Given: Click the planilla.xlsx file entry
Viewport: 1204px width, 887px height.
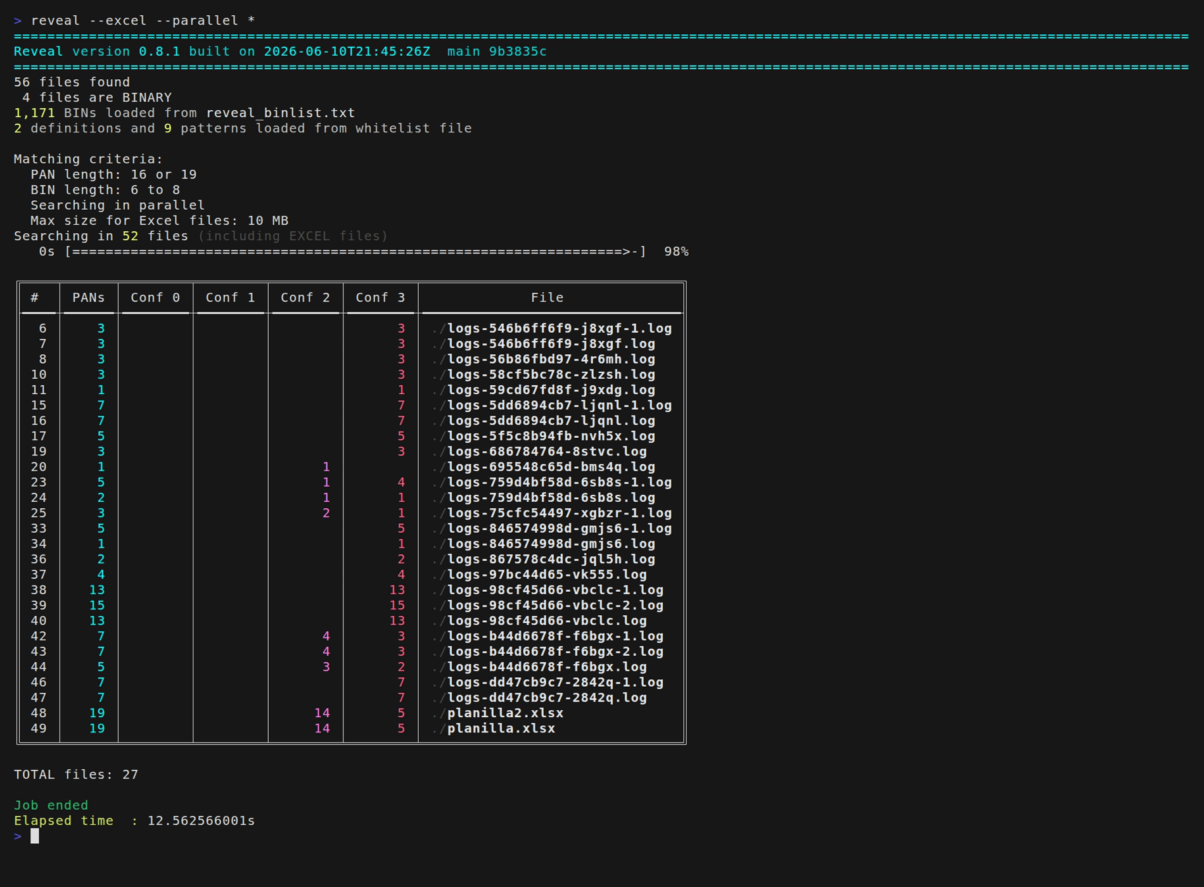Looking at the screenshot, I should click(501, 729).
